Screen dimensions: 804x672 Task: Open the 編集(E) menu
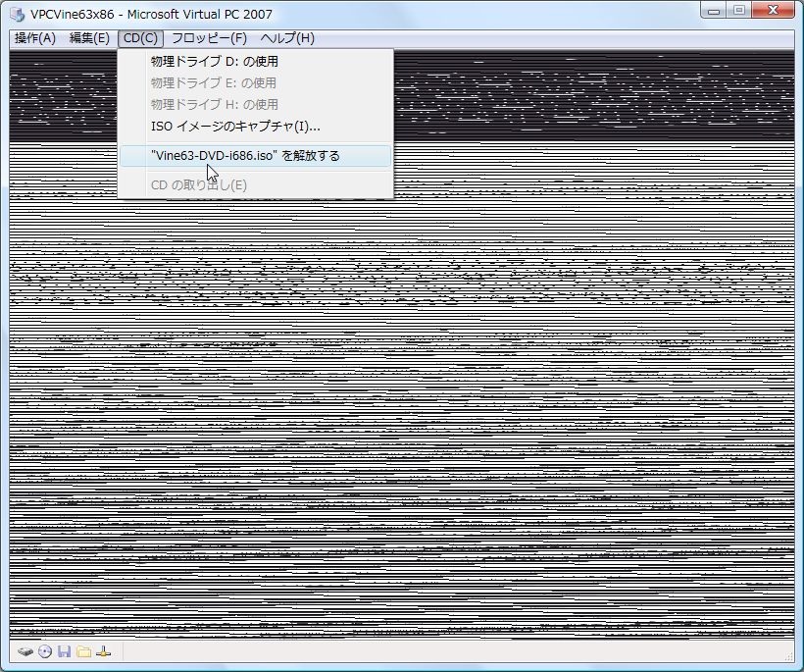[89, 38]
